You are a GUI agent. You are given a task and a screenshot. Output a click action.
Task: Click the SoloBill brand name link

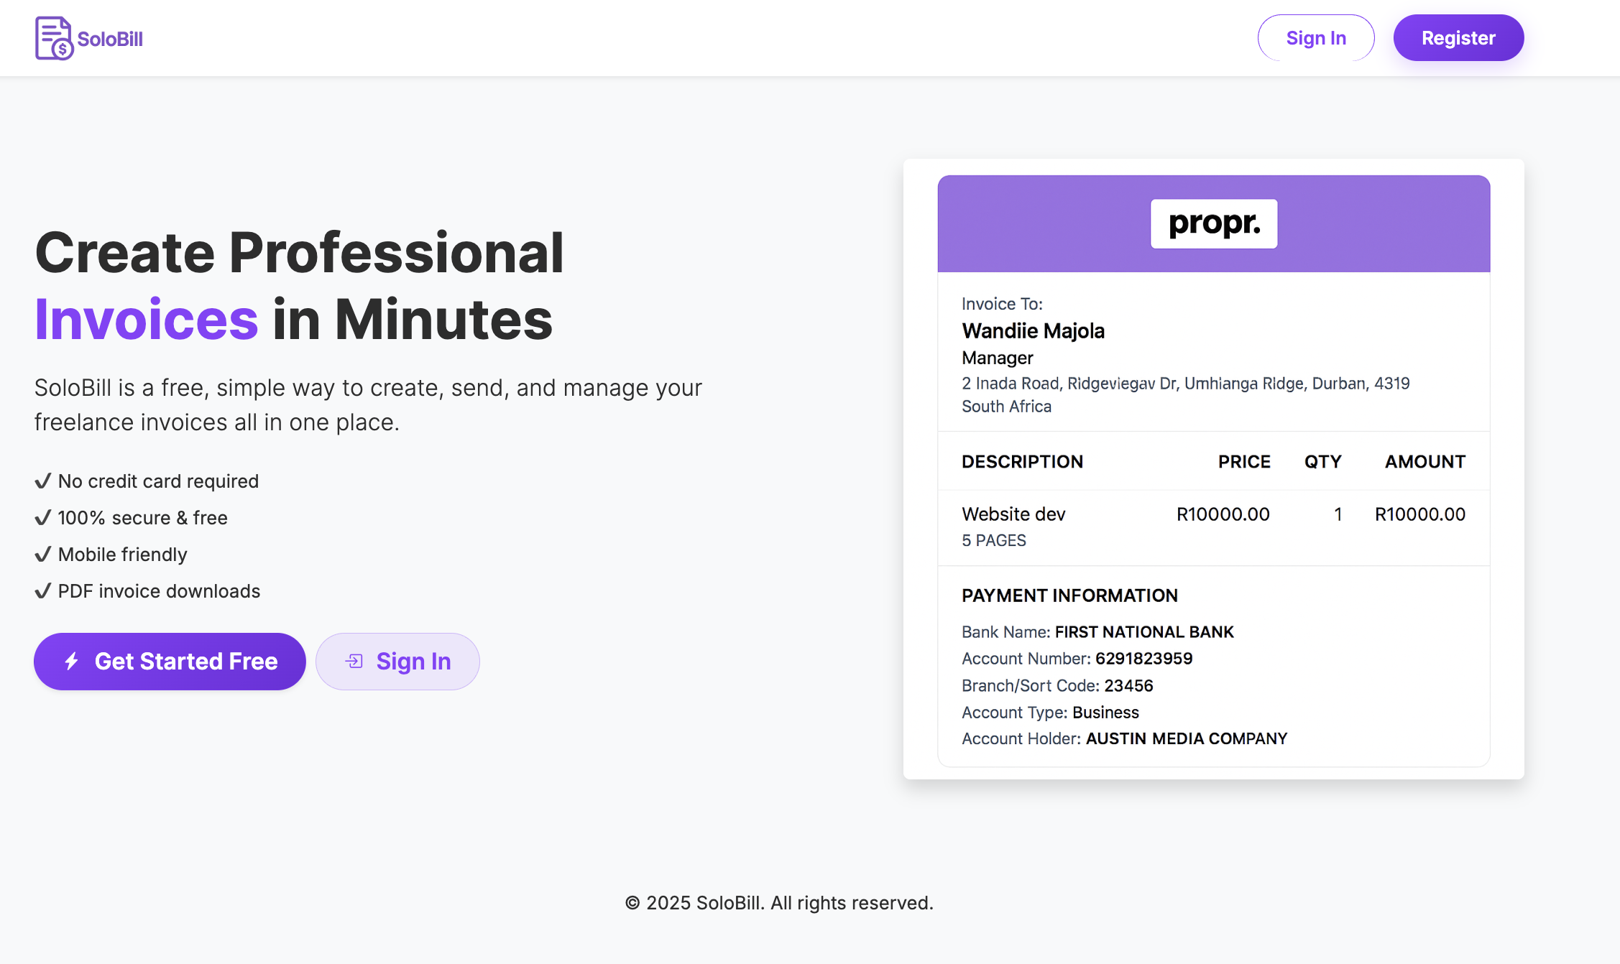110,39
